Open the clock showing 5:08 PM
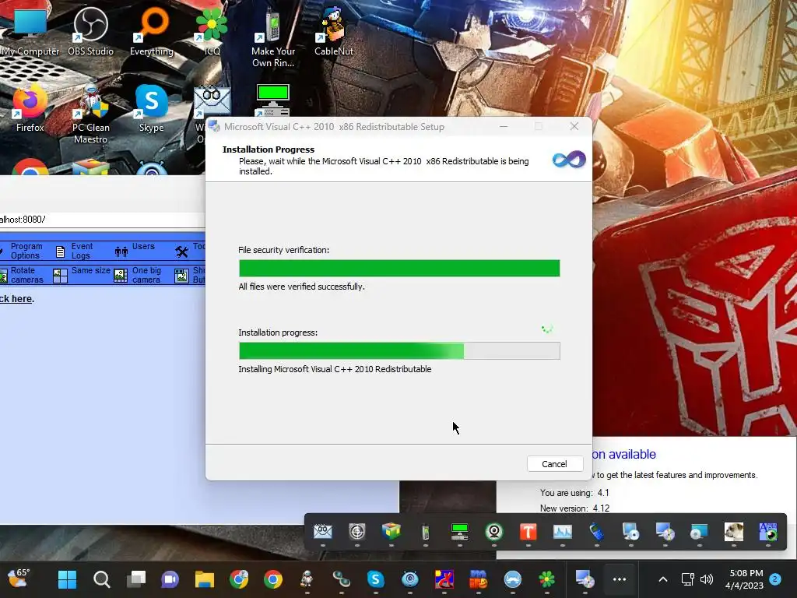Viewport: 797px width, 598px height. tap(746, 579)
